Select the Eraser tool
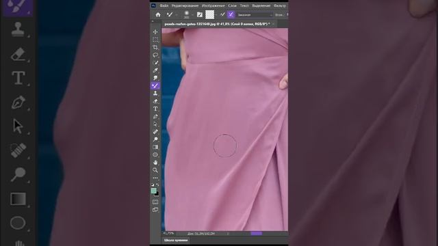The image size is (438, 246). pyautogui.click(x=155, y=101)
